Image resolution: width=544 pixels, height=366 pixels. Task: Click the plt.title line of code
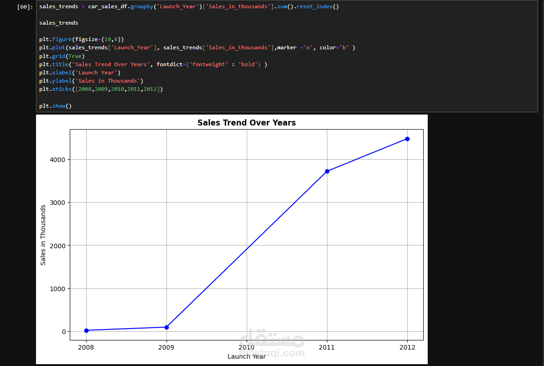pyautogui.click(x=153, y=64)
